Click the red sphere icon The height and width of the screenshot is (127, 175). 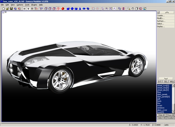[63, 8]
